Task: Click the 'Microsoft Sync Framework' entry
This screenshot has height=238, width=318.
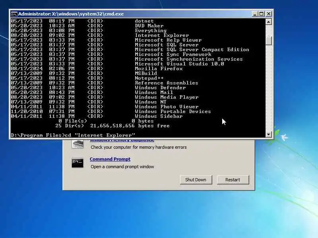Action: tap(173, 54)
